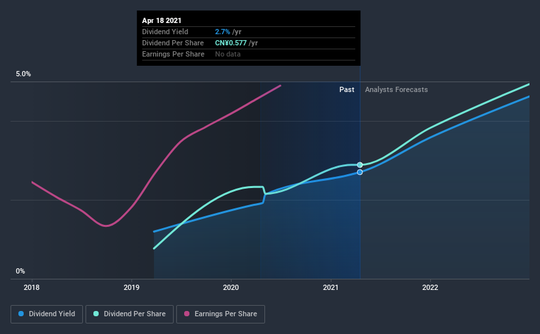Select the 2019 label on the x-axis
Viewport: 540px width, 334px height.
[x=132, y=287]
